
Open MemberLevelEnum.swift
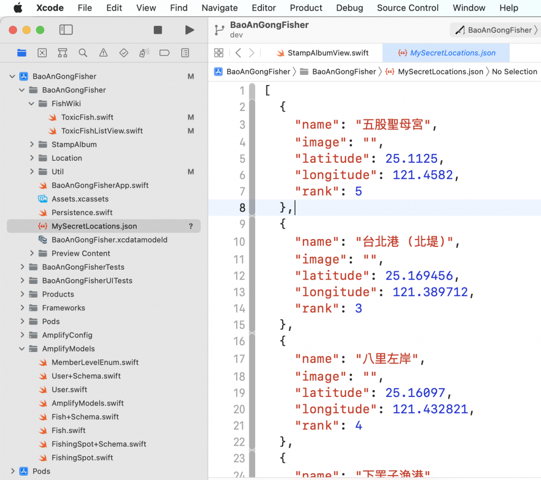pos(95,362)
